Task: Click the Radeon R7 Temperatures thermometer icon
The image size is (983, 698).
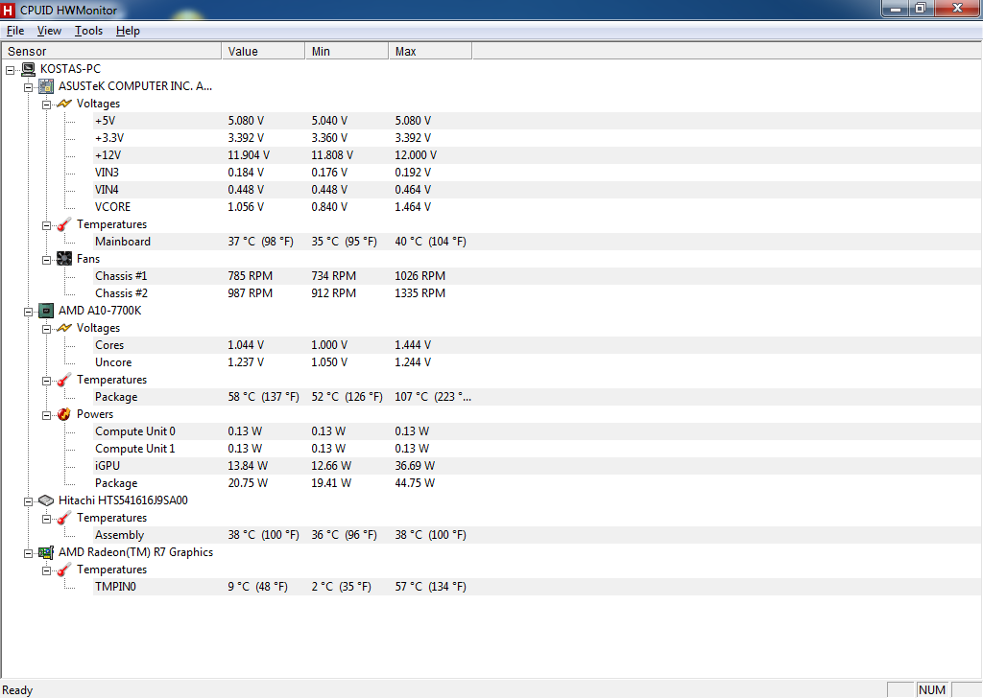Action: click(x=64, y=570)
